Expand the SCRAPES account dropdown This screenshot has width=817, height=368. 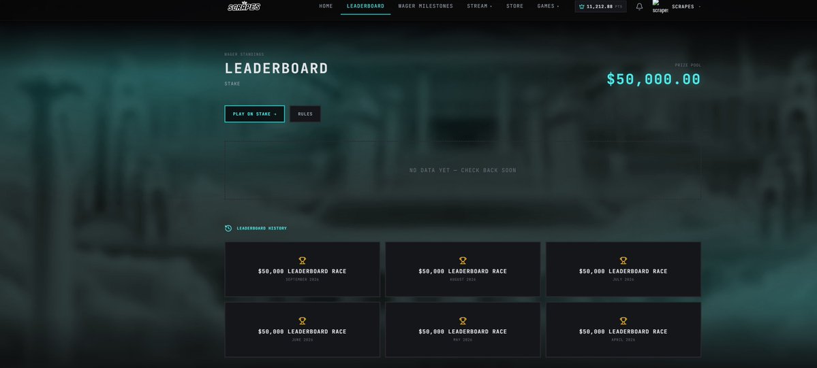[685, 7]
